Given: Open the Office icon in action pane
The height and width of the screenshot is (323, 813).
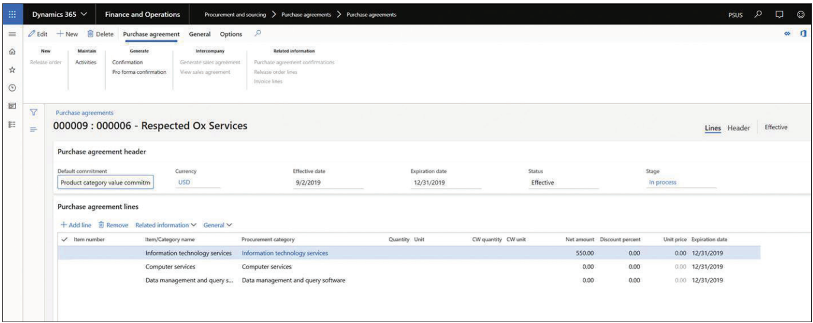Looking at the screenshot, I should coord(803,34).
